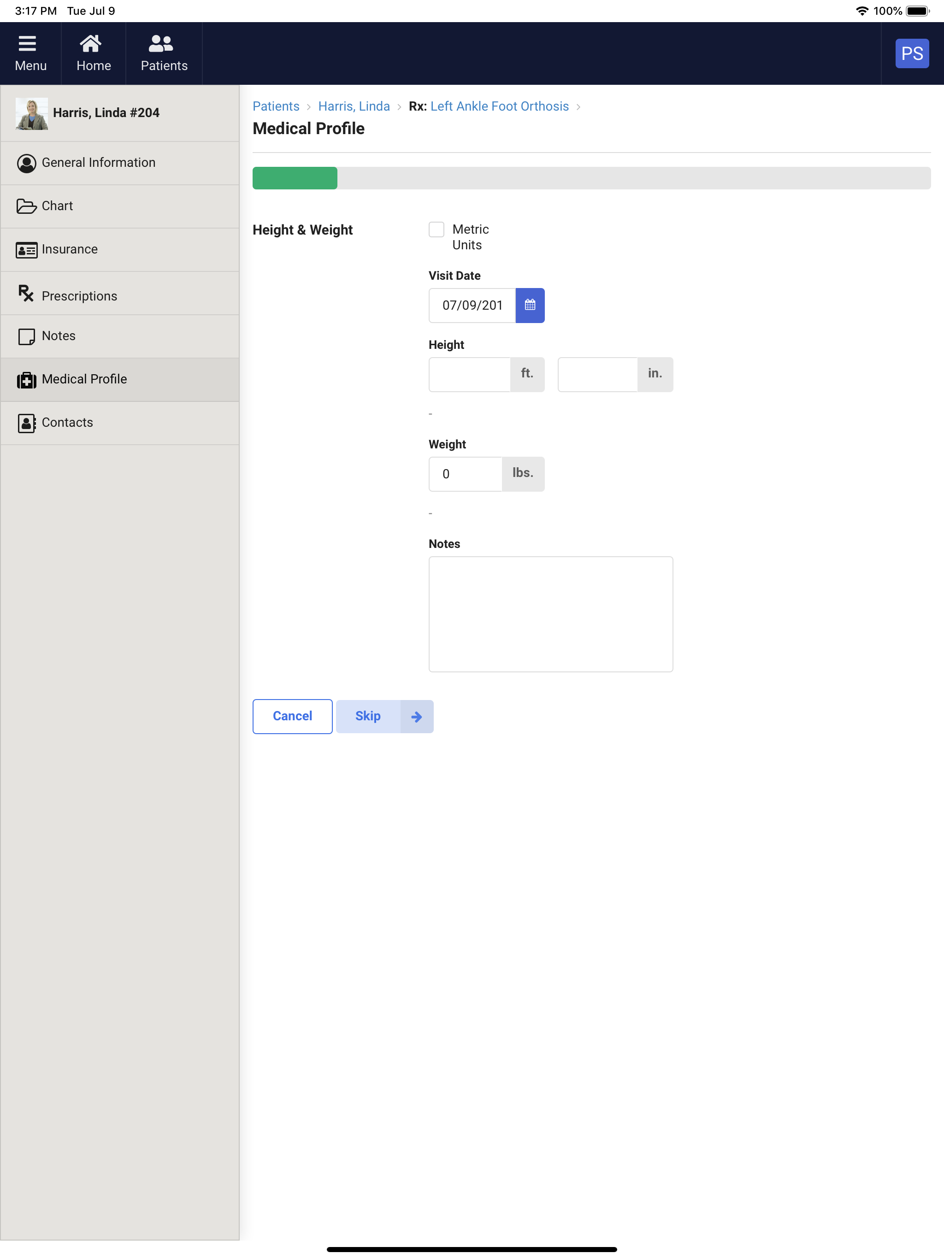Click the Harris, Linda #204 header

(106, 113)
